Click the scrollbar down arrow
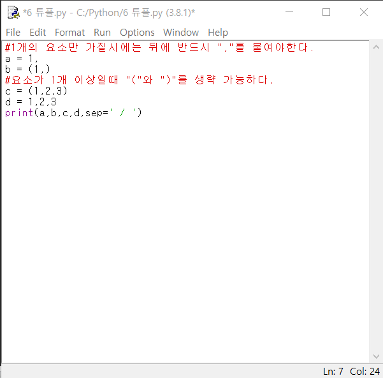This screenshot has width=383, height=378. 376,356
